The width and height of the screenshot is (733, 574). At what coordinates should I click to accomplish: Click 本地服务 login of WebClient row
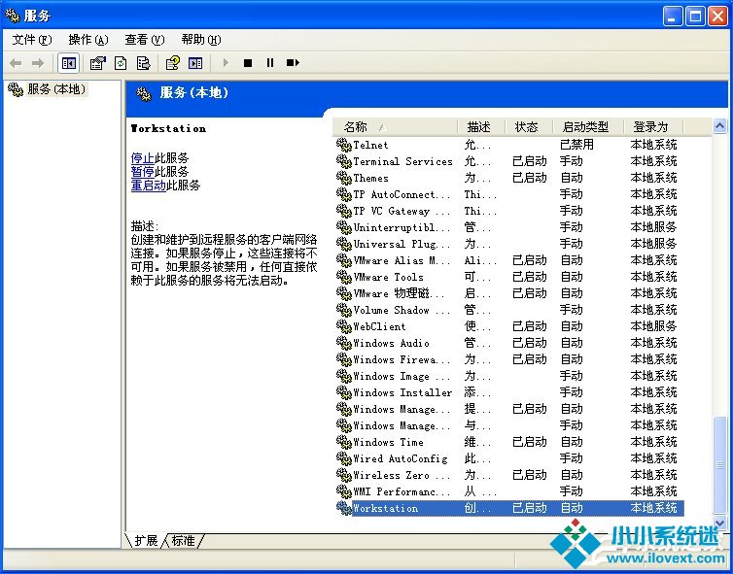(653, 326)
